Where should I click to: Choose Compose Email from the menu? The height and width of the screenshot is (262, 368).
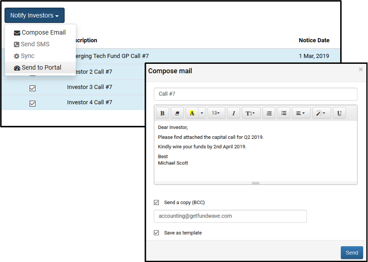[40, 32]
